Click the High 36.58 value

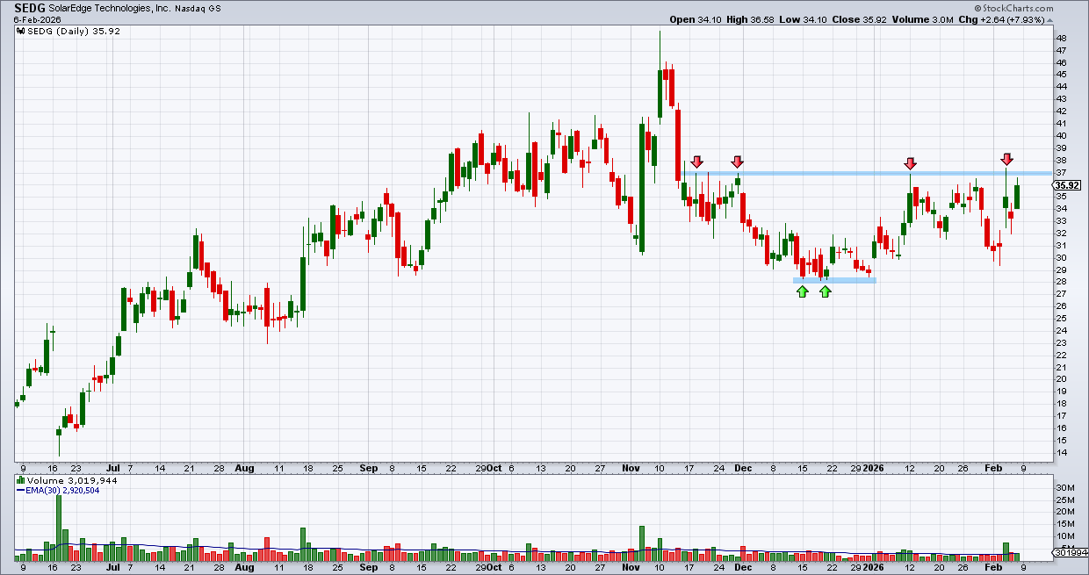tap(751, 19)
